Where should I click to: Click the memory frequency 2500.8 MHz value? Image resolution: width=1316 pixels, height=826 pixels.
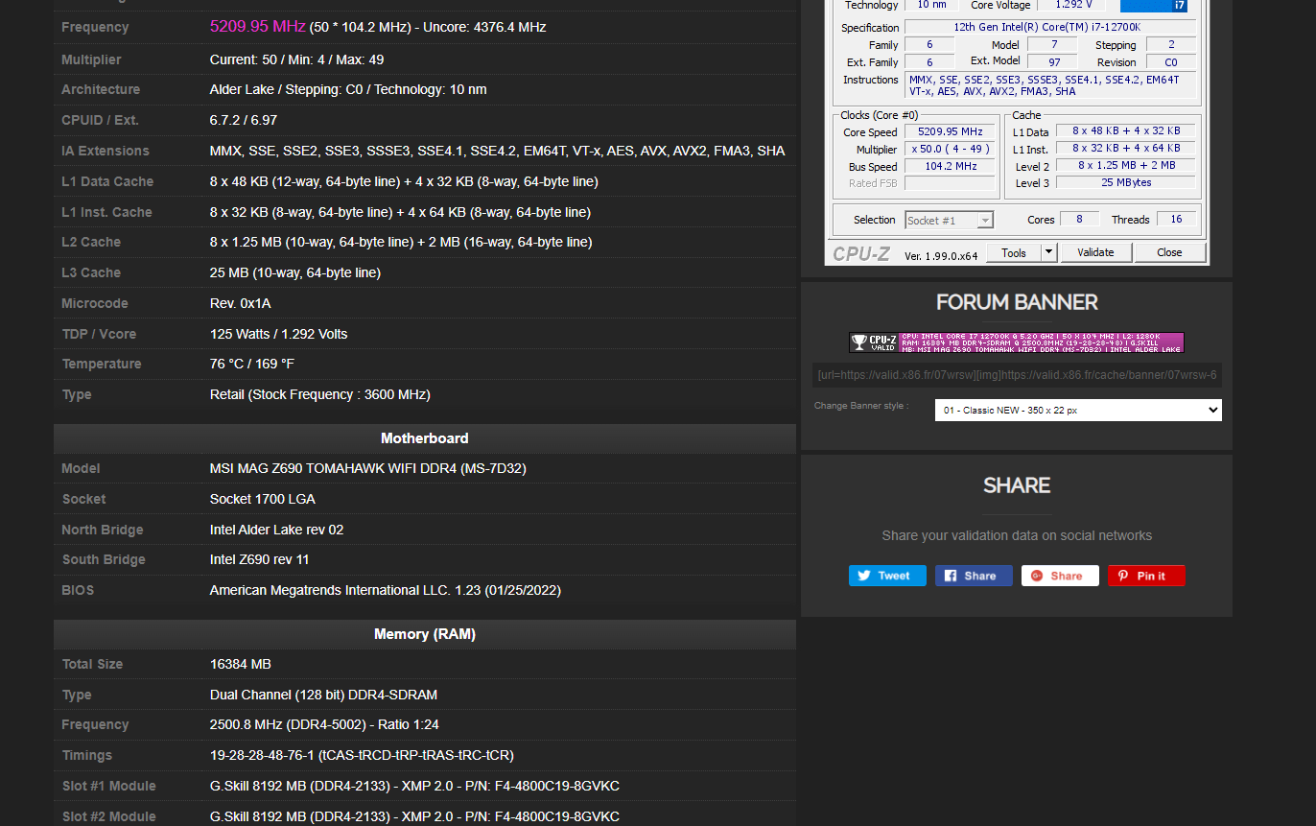324,724
